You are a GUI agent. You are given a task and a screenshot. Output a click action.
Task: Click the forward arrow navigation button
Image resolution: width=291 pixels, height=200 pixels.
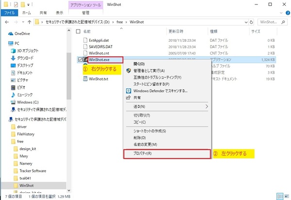[16, 22]
